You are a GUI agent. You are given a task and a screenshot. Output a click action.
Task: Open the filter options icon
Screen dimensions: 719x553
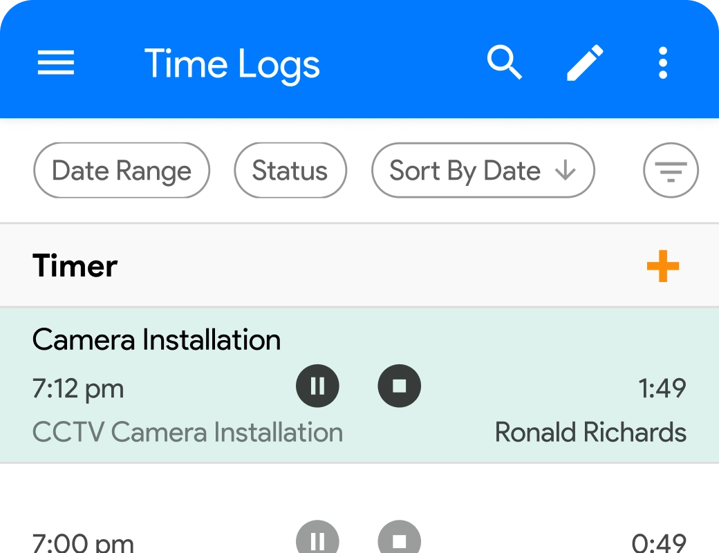[x=671, y=170]
